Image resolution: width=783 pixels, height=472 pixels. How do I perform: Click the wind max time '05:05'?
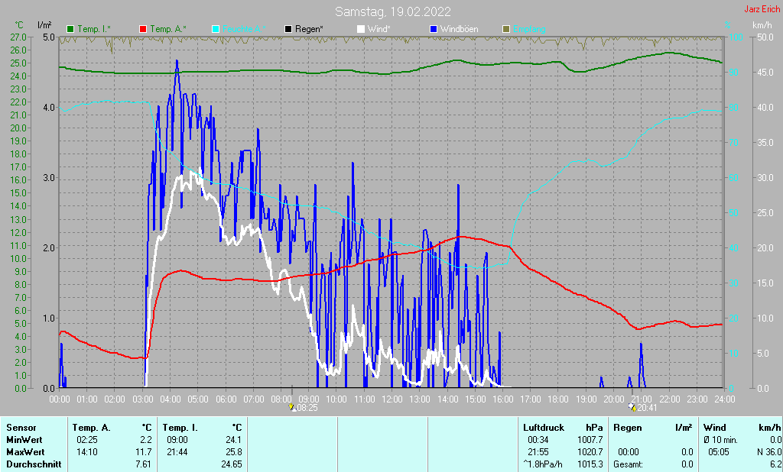click(x=718, y=452)
